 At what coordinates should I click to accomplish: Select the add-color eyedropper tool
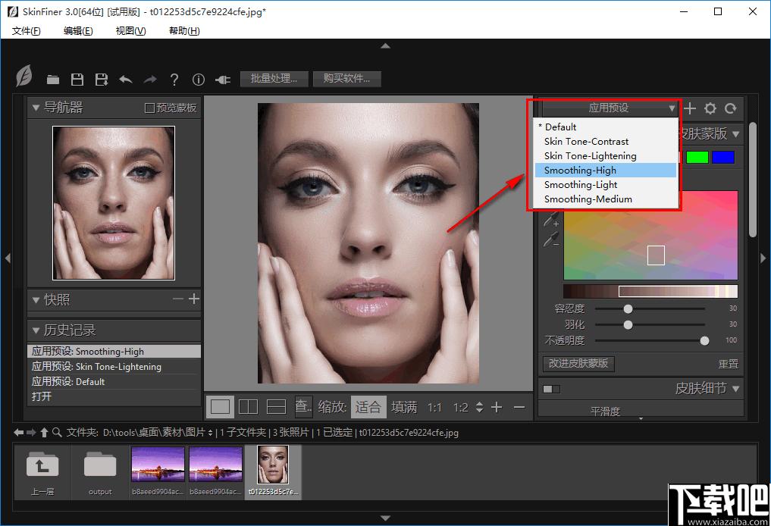(552, 219)
